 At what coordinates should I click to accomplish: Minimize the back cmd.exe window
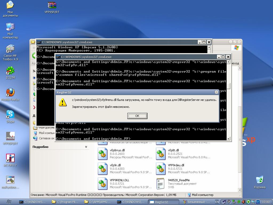coord(200,42)
